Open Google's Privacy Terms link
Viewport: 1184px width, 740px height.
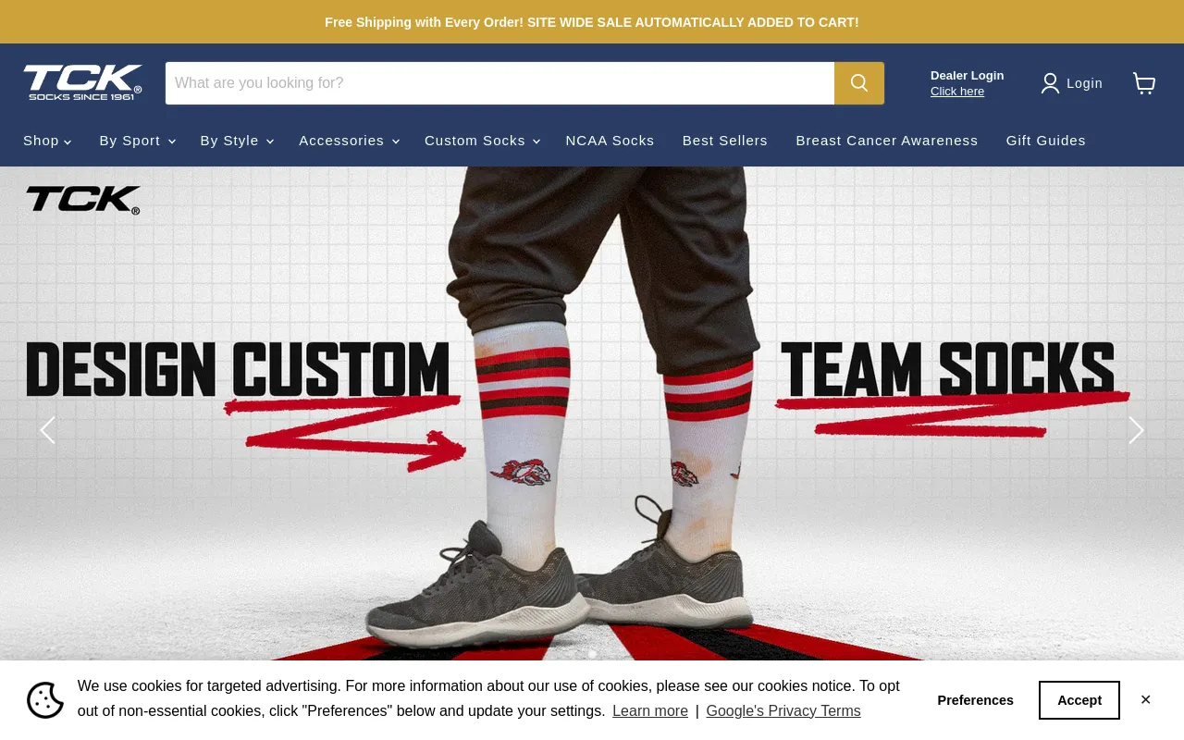tap(783, 711)
